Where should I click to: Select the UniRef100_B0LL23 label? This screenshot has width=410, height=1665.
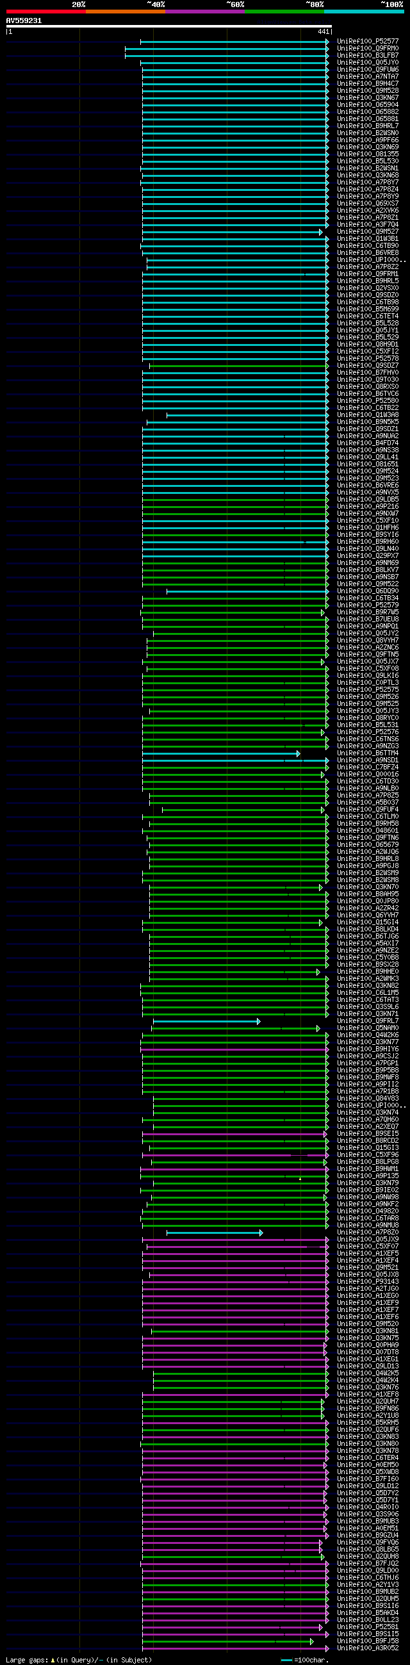[x=367, y=1620]
